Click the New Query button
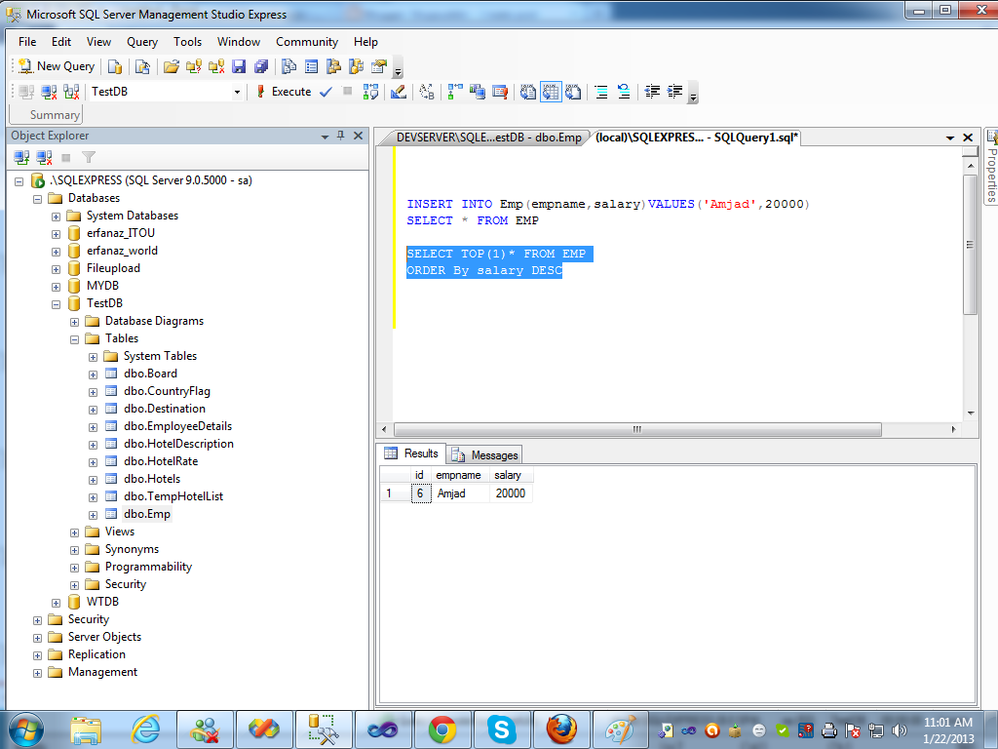This screenshot has height=749, width=998. (x=57, y=66)
